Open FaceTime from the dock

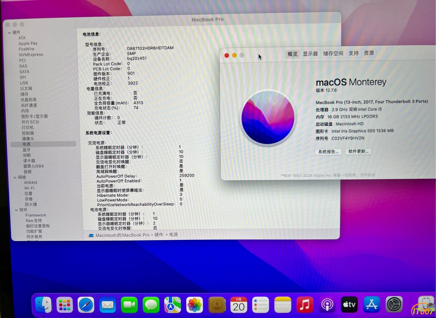pyautogui.click(x=129, y=305)
